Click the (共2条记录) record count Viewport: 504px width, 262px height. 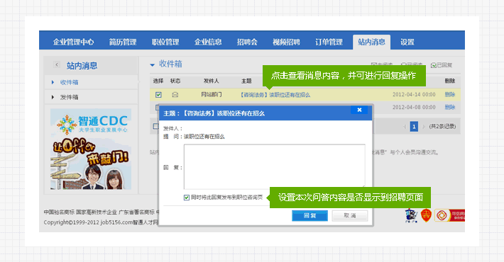(442, 126)
